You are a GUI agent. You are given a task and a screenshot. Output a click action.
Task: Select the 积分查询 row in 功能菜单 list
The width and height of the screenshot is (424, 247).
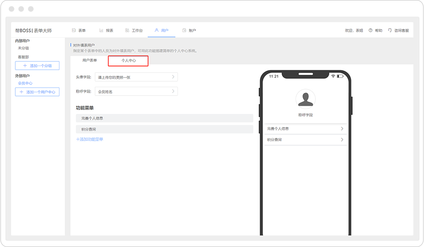click(x=164, y=129)
